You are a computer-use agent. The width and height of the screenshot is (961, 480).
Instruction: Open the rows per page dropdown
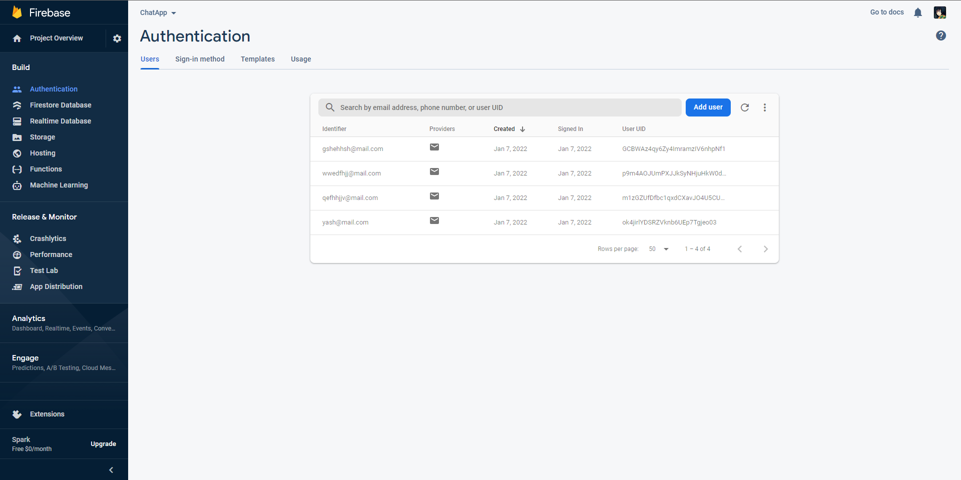pyautogui.click(x=659, y=249)
